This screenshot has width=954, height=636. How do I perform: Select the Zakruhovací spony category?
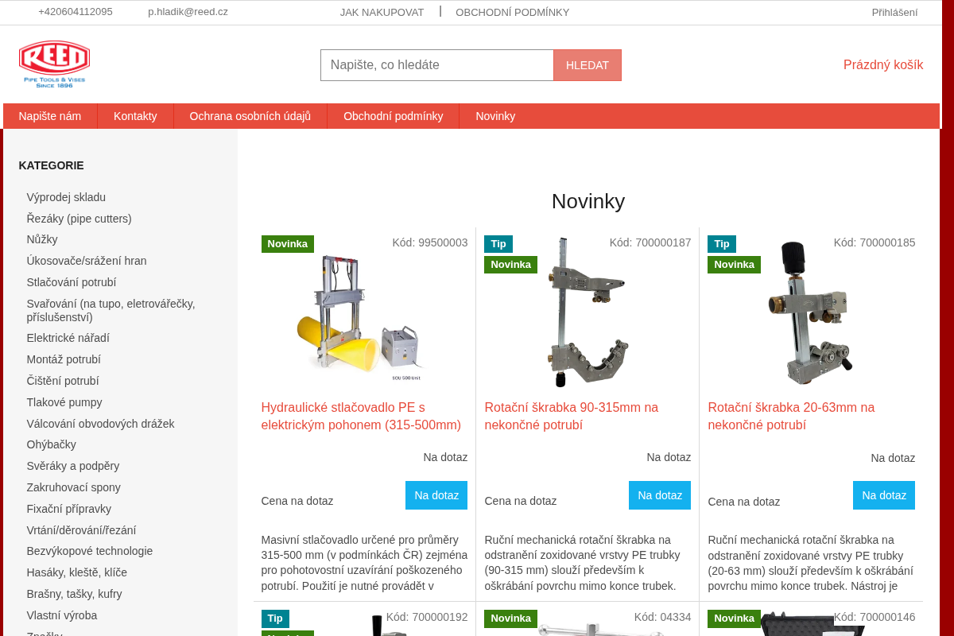[74, 487]
